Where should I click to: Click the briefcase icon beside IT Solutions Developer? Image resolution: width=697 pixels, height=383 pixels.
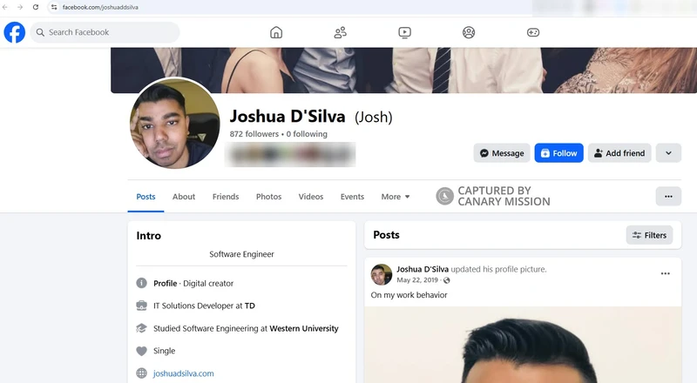(x=141, y=306)
